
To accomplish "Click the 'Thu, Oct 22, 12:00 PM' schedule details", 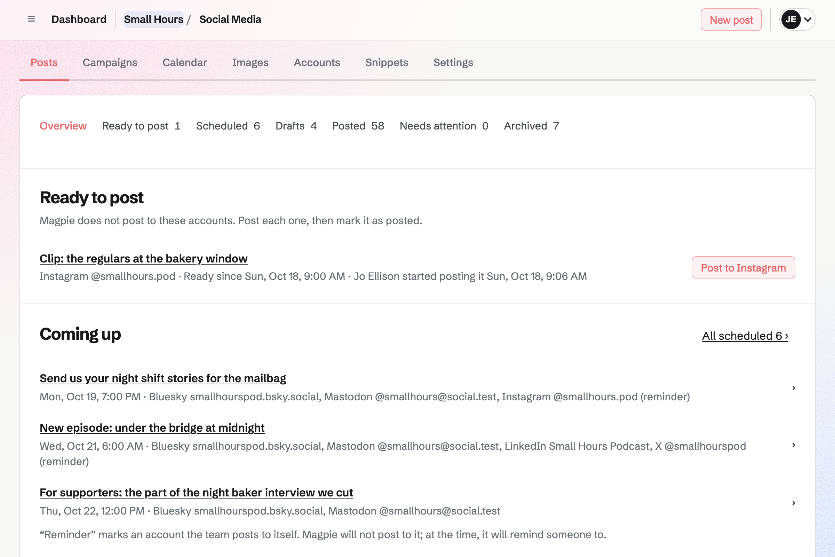I will (x=270, y=511).
